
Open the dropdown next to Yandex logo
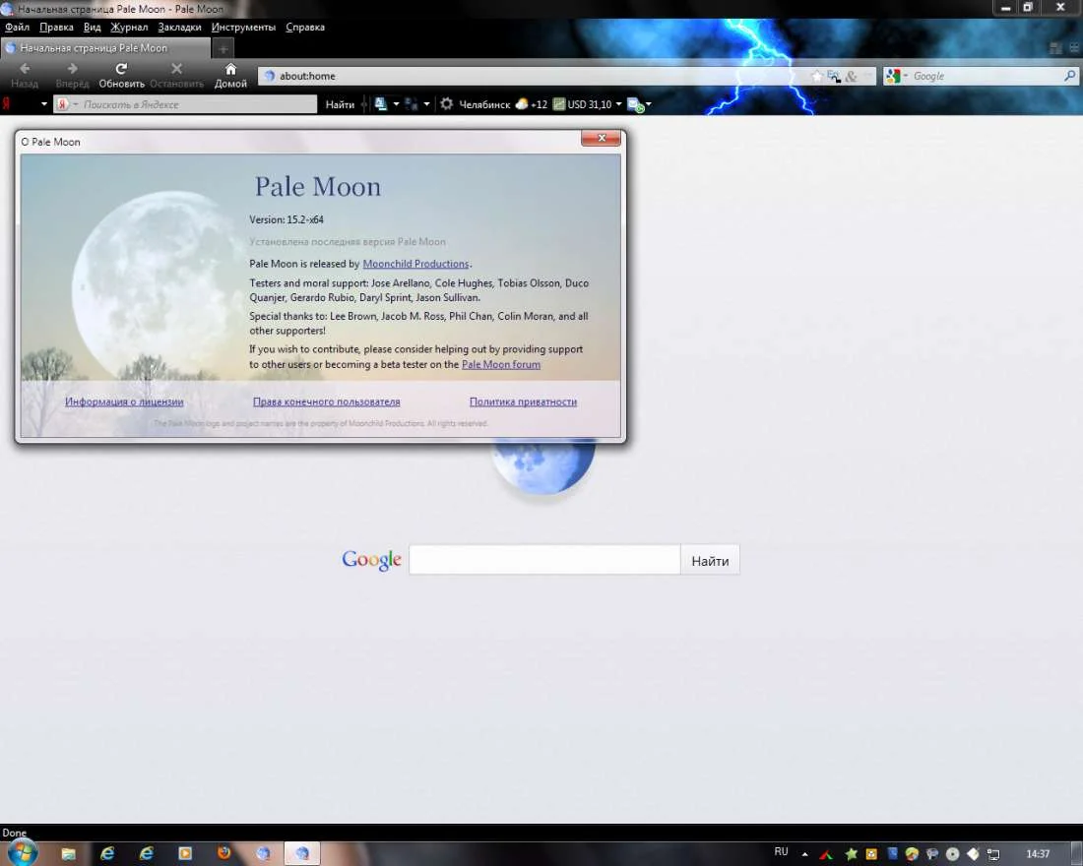click(44, 104)
